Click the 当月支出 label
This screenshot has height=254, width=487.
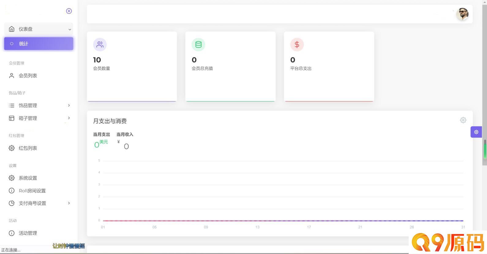(x=102, y=134)
